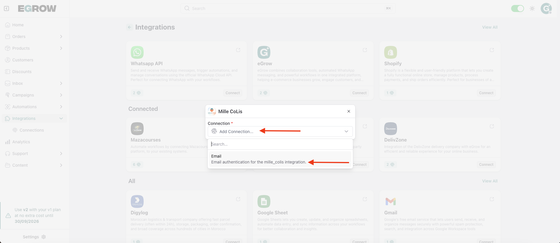Focus the top Search field
560x243 pixels.
pyautogui.click(x=288, y=8)
